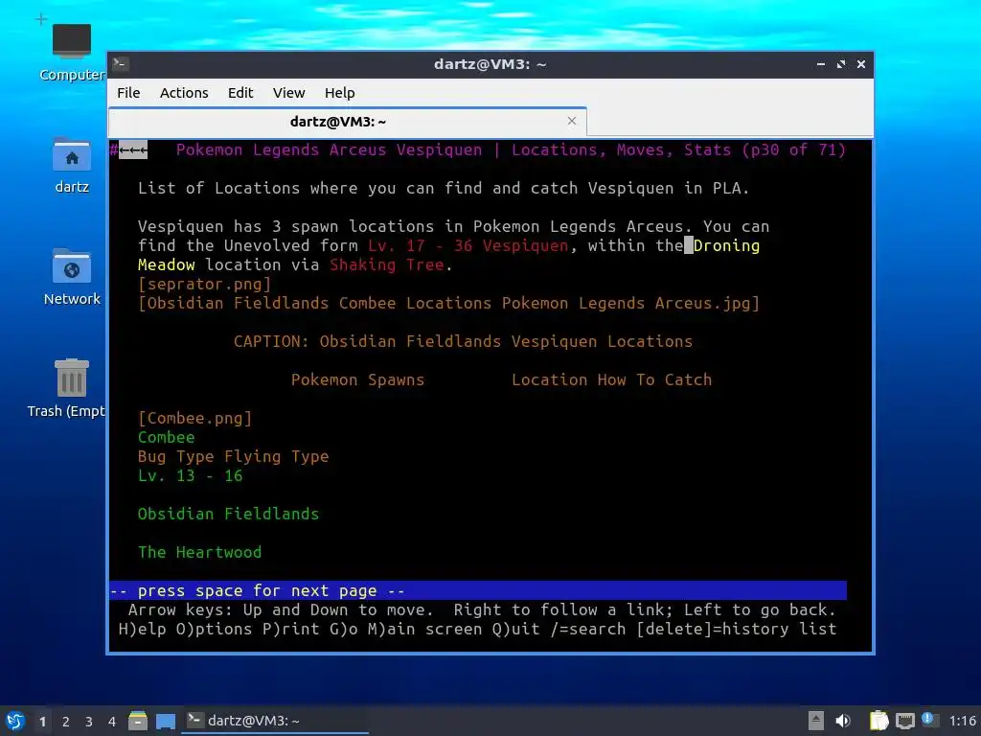
Task: Launch file manager from taskbar quicklaunch
Action: pyautogui.click(x=138, y=721)
